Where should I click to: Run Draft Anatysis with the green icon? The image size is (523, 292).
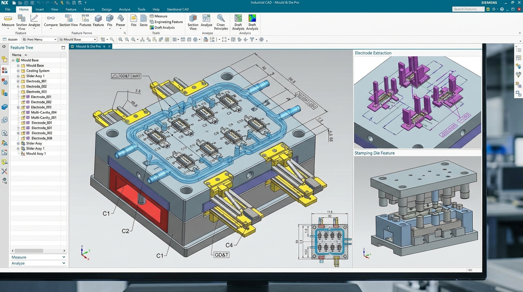coord(238,22)
